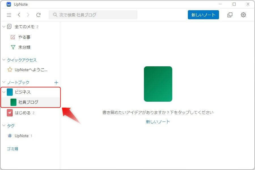Click the blue 新しいノート button
The image size is (255, 170).
[x=203, y=15]
